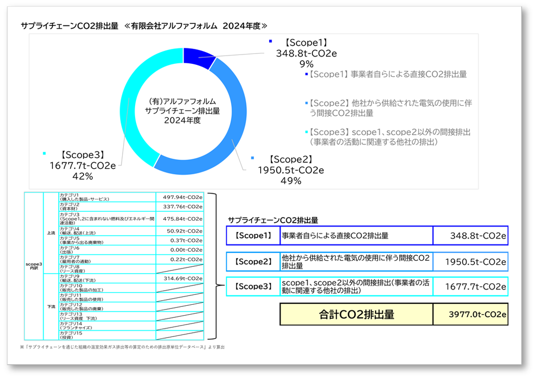Image resolution: width=535 pixels, height=378 pixels.
Task: Select the row label カテゴリ14 (フランチャイズ)
Action: click(x=107, y=326)
